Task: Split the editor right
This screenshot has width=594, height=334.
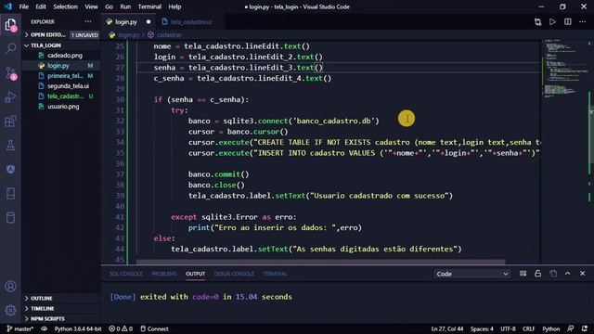Action: tap(567, 22)
